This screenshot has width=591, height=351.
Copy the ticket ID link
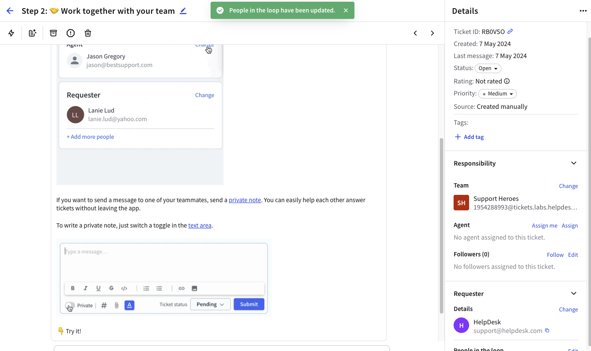tap(510, 31)
